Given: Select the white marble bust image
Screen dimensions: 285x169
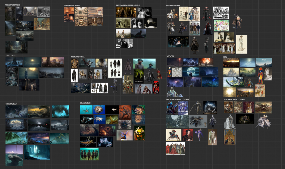Looking at the screenshot, I should pos(268,74).
